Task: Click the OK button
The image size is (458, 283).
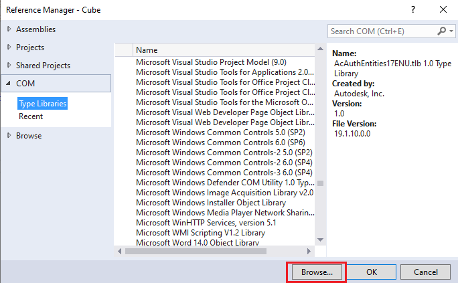Action: (372, 272)
